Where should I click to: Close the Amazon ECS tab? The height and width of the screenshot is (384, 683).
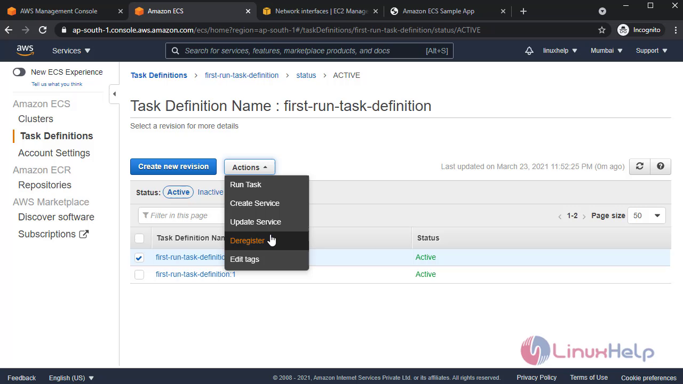pyautogui.click(x=248, y=11)
